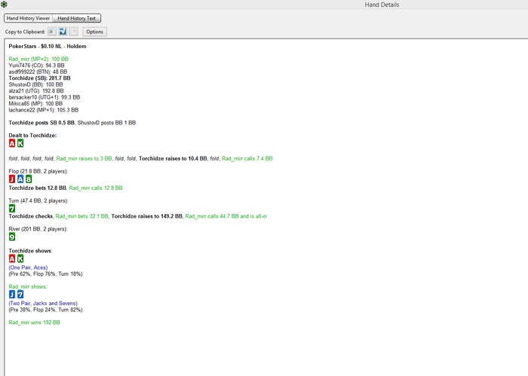Click the 'River (201 BB, 2 players):' line
This screenshot has width=528, height=376.
tap(38, 229)
